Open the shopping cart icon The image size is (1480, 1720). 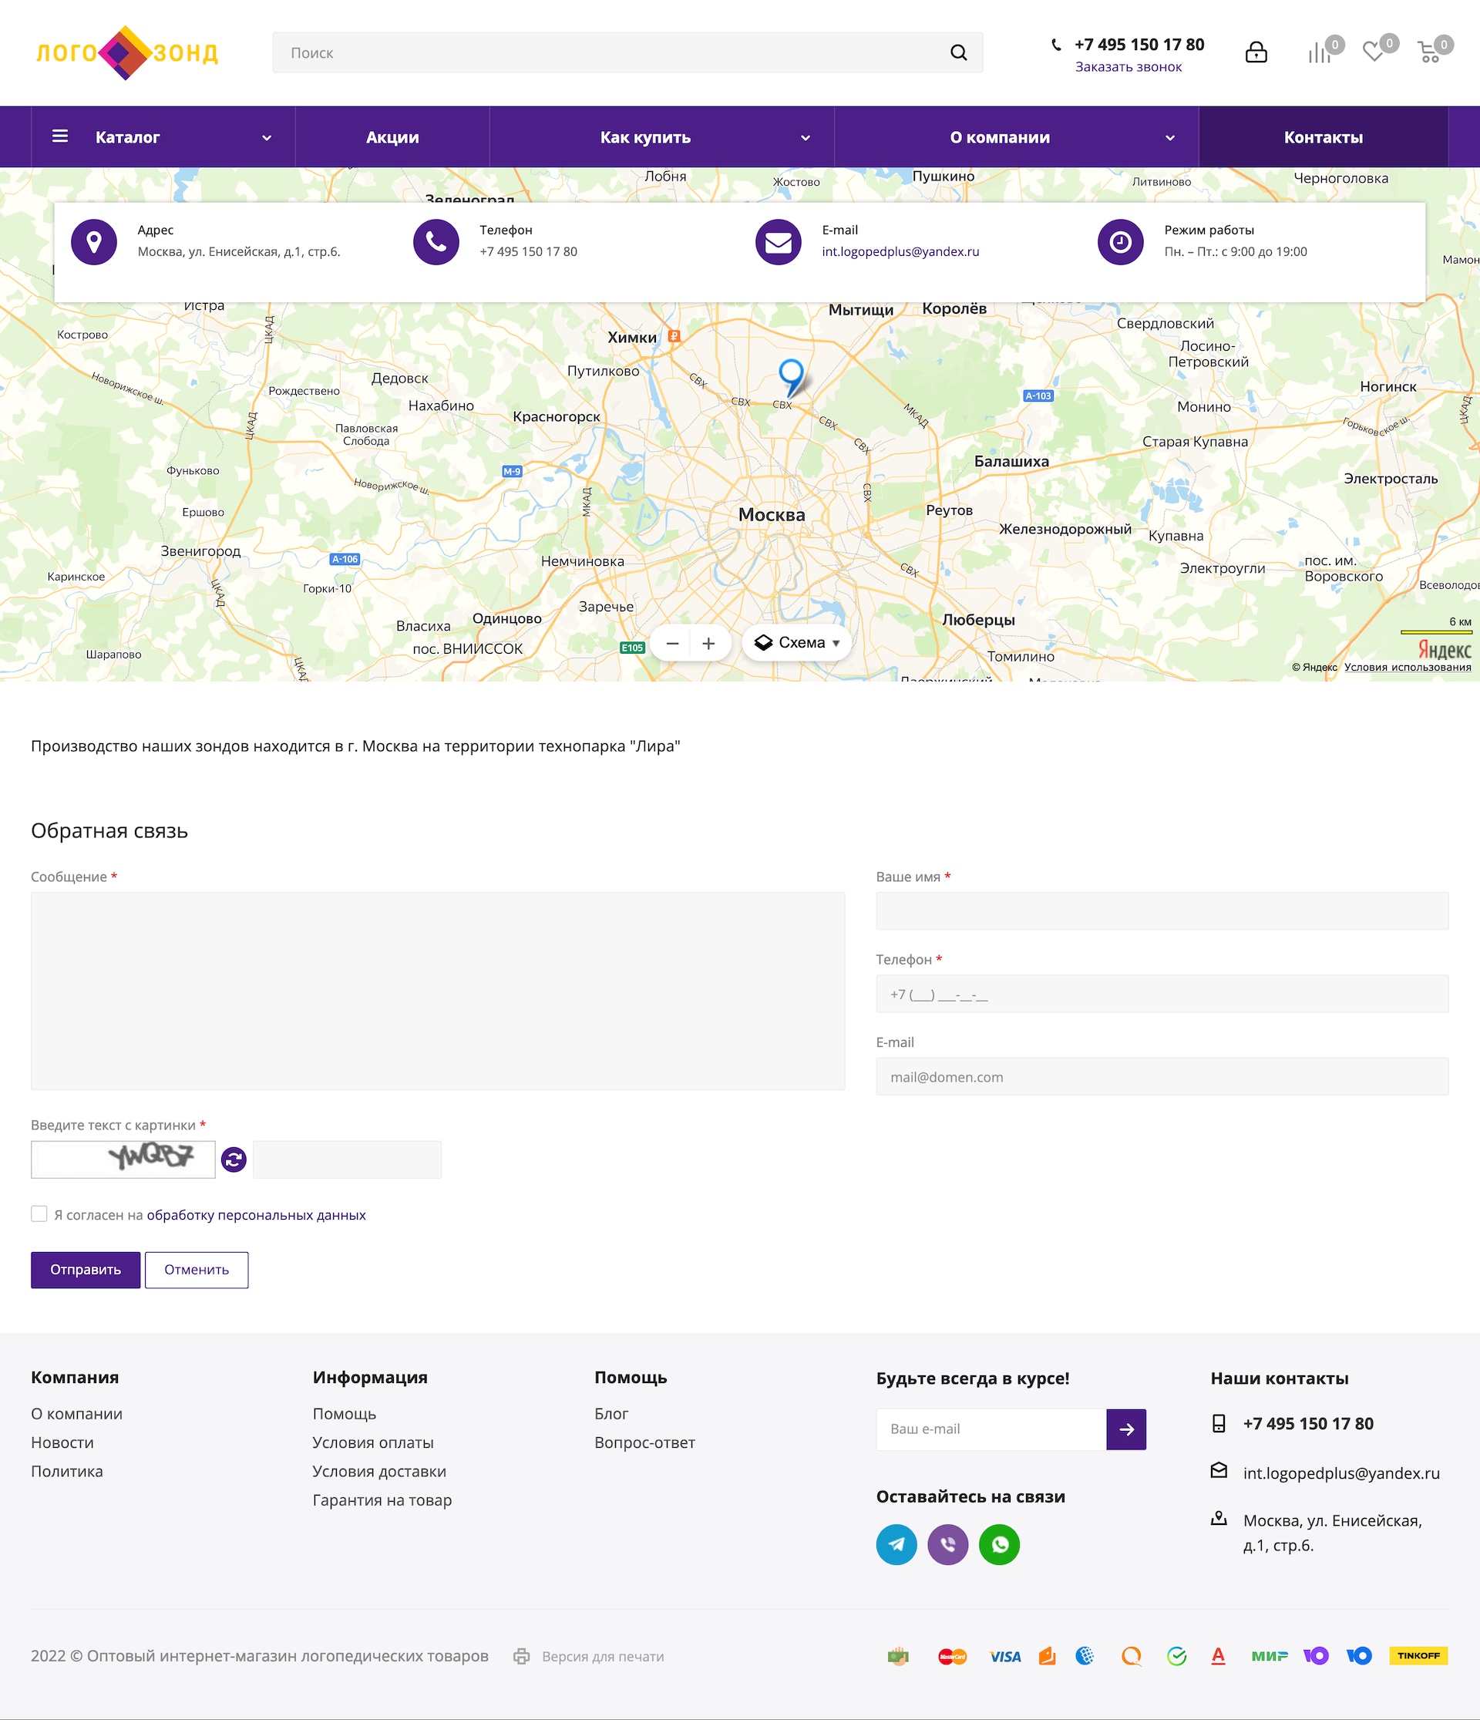pos(1428,53)
